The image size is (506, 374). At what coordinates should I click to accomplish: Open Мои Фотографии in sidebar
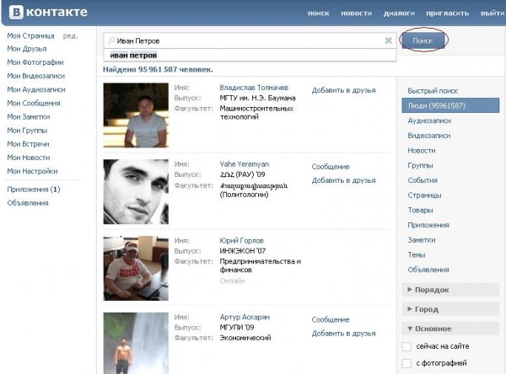[x=35, y=62]
